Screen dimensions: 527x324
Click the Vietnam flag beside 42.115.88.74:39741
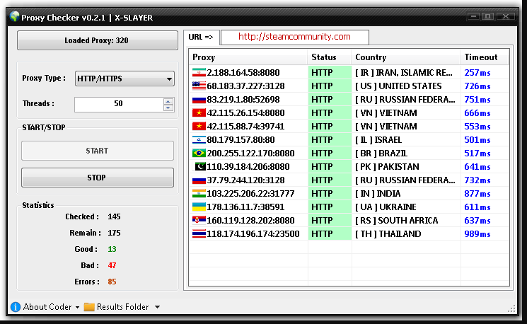[199, 127]
